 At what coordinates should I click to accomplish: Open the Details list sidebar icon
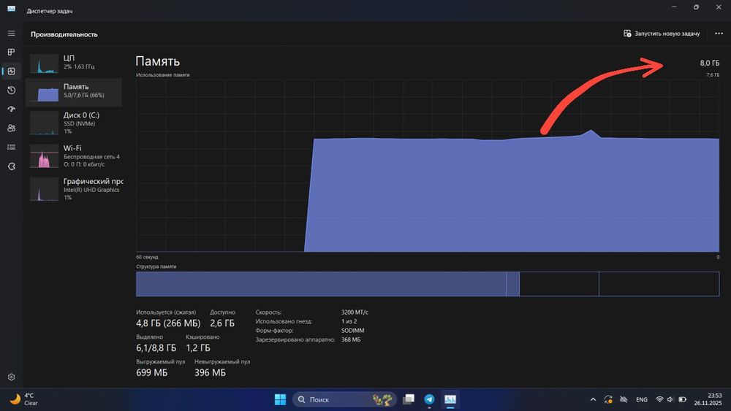click(x=11, y=147)
